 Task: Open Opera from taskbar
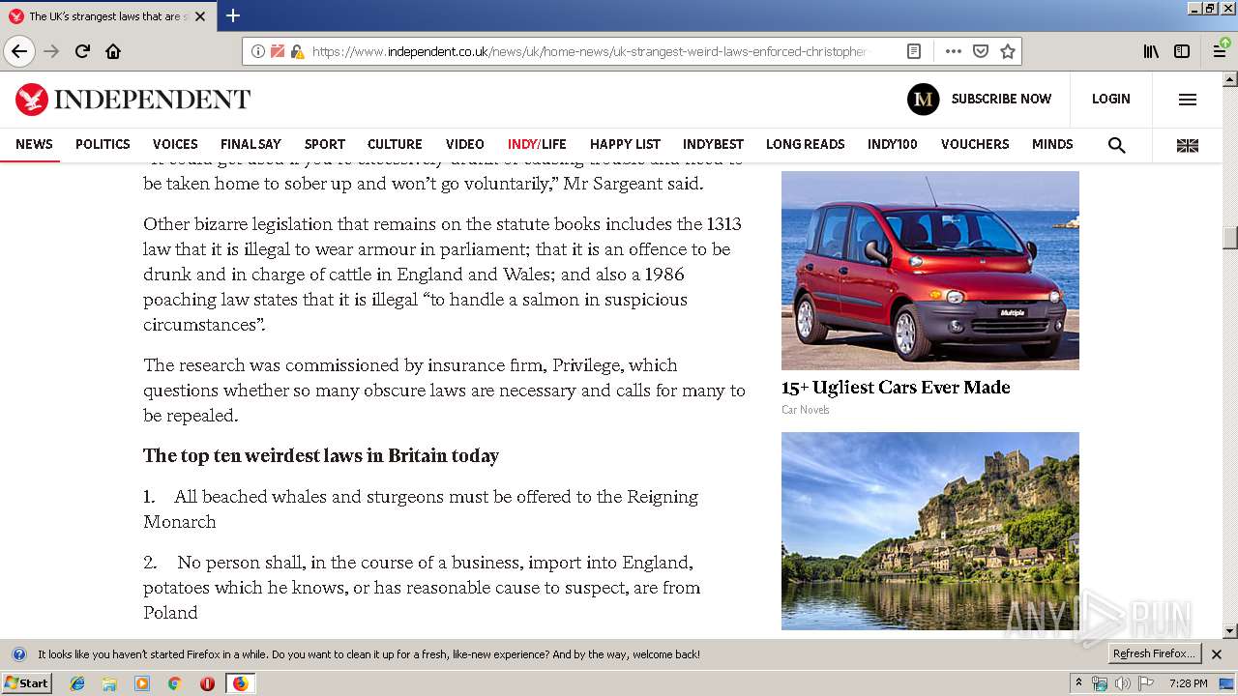coord(207,683)
